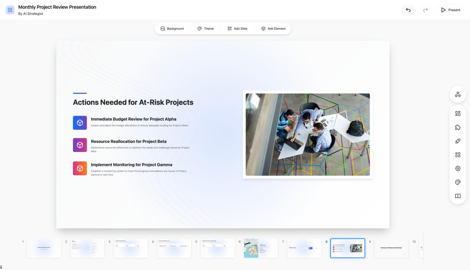The height and width of the screenshot is (270, 470).
Task: Select the layout/dashboard icon in right sidebar
Action: 457,113
